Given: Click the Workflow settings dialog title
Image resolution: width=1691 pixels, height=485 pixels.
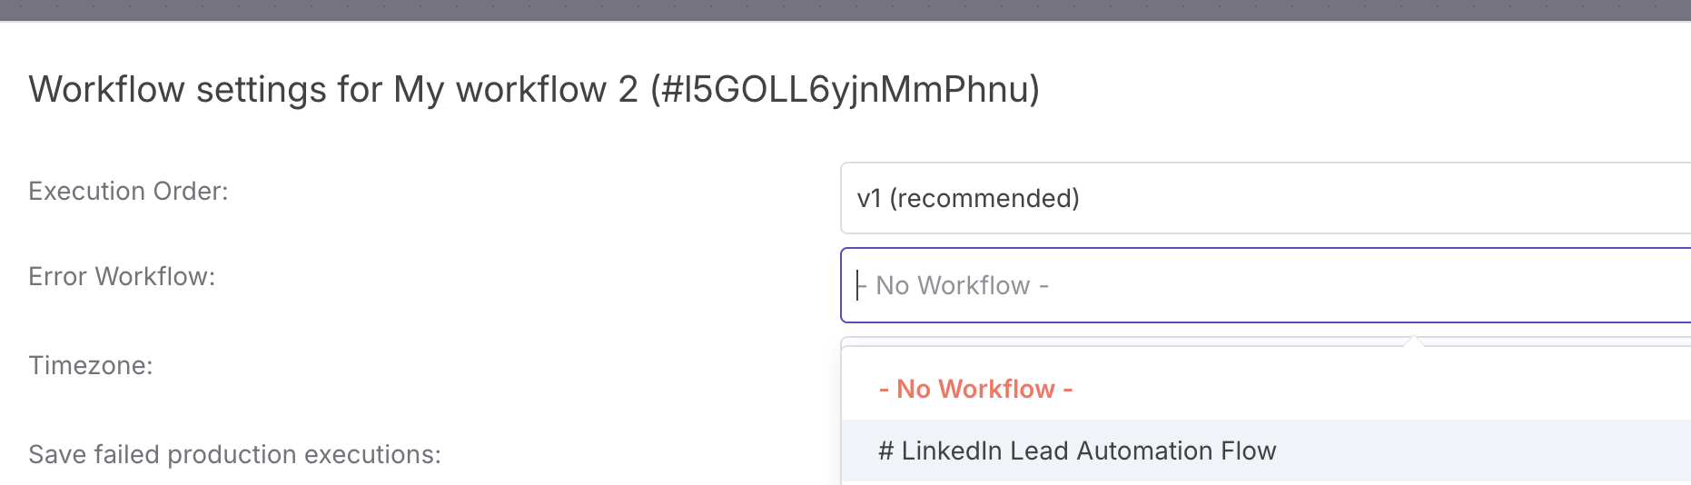Looking at the screenshot, I should 534,89.
